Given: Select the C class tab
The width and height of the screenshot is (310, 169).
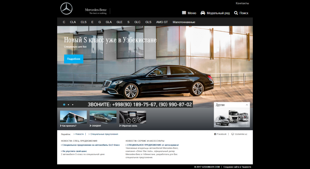Looking at the screenshot, I should [x=64, y=22].
